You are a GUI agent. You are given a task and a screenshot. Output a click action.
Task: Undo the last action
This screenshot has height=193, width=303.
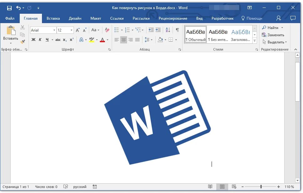pos(18,8)
